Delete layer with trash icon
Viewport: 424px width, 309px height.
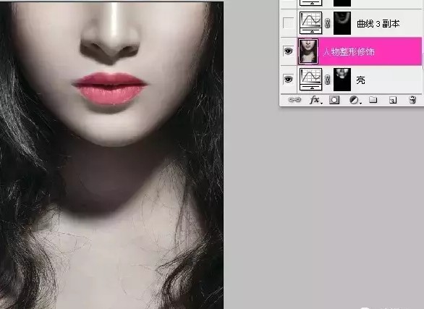412,100
